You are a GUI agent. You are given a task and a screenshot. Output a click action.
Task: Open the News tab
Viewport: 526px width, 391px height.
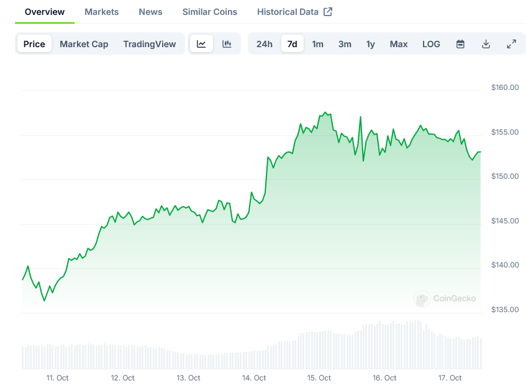[150, 12]
